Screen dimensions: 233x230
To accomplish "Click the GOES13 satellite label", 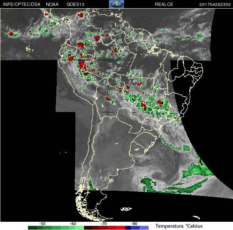I will (x=75, y=4).
